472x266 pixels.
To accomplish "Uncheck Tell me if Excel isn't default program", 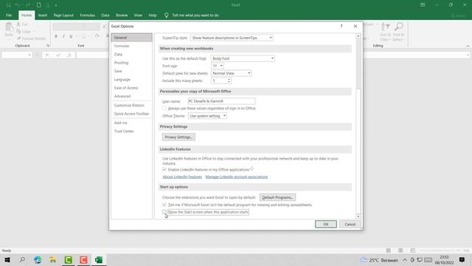I will click(164, 205).
